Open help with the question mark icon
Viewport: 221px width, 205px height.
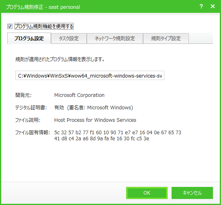point(201,6)
